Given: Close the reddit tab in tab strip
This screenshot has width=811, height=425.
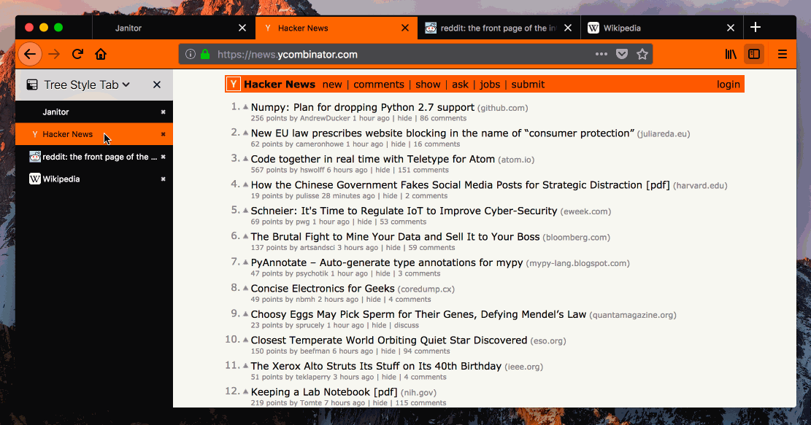Looking at the screenshot, I should [568, 28].
